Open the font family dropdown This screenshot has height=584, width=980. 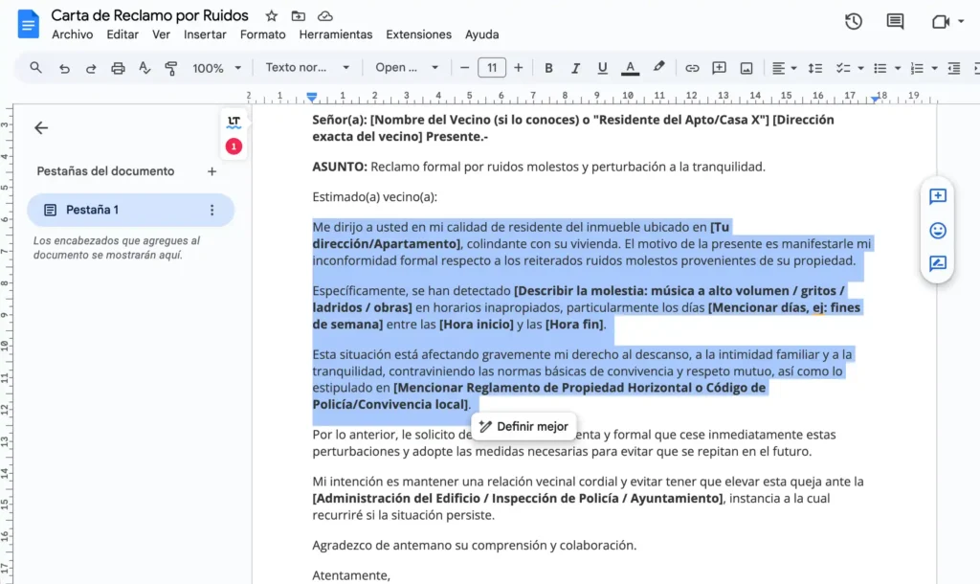407,68
